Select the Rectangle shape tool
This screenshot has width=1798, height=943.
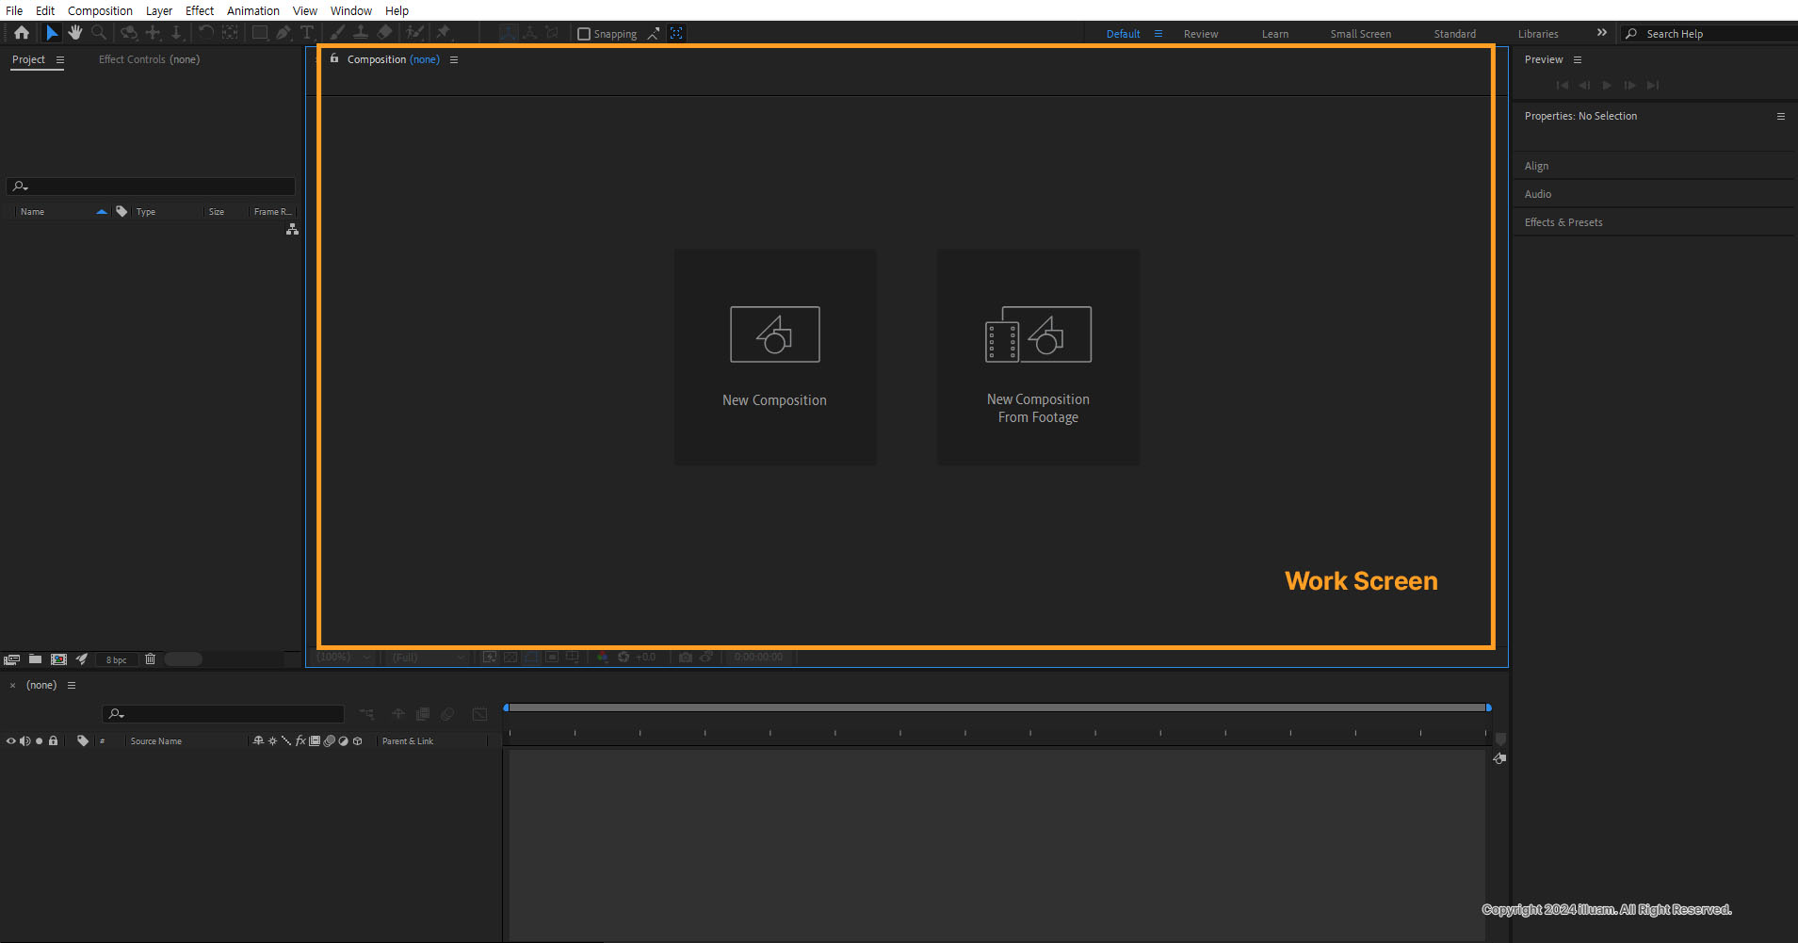click(x=260, y=33)
